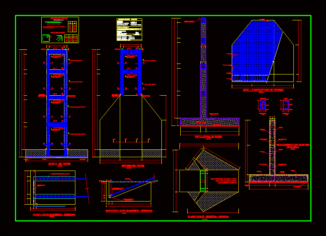The height and width of the screenshot is (236, 326).
Task: Click the 'DETALLE ESTRUCTURA DE ESTRIBO' title under the blue mesh drawing
Action: click(264, 90)
